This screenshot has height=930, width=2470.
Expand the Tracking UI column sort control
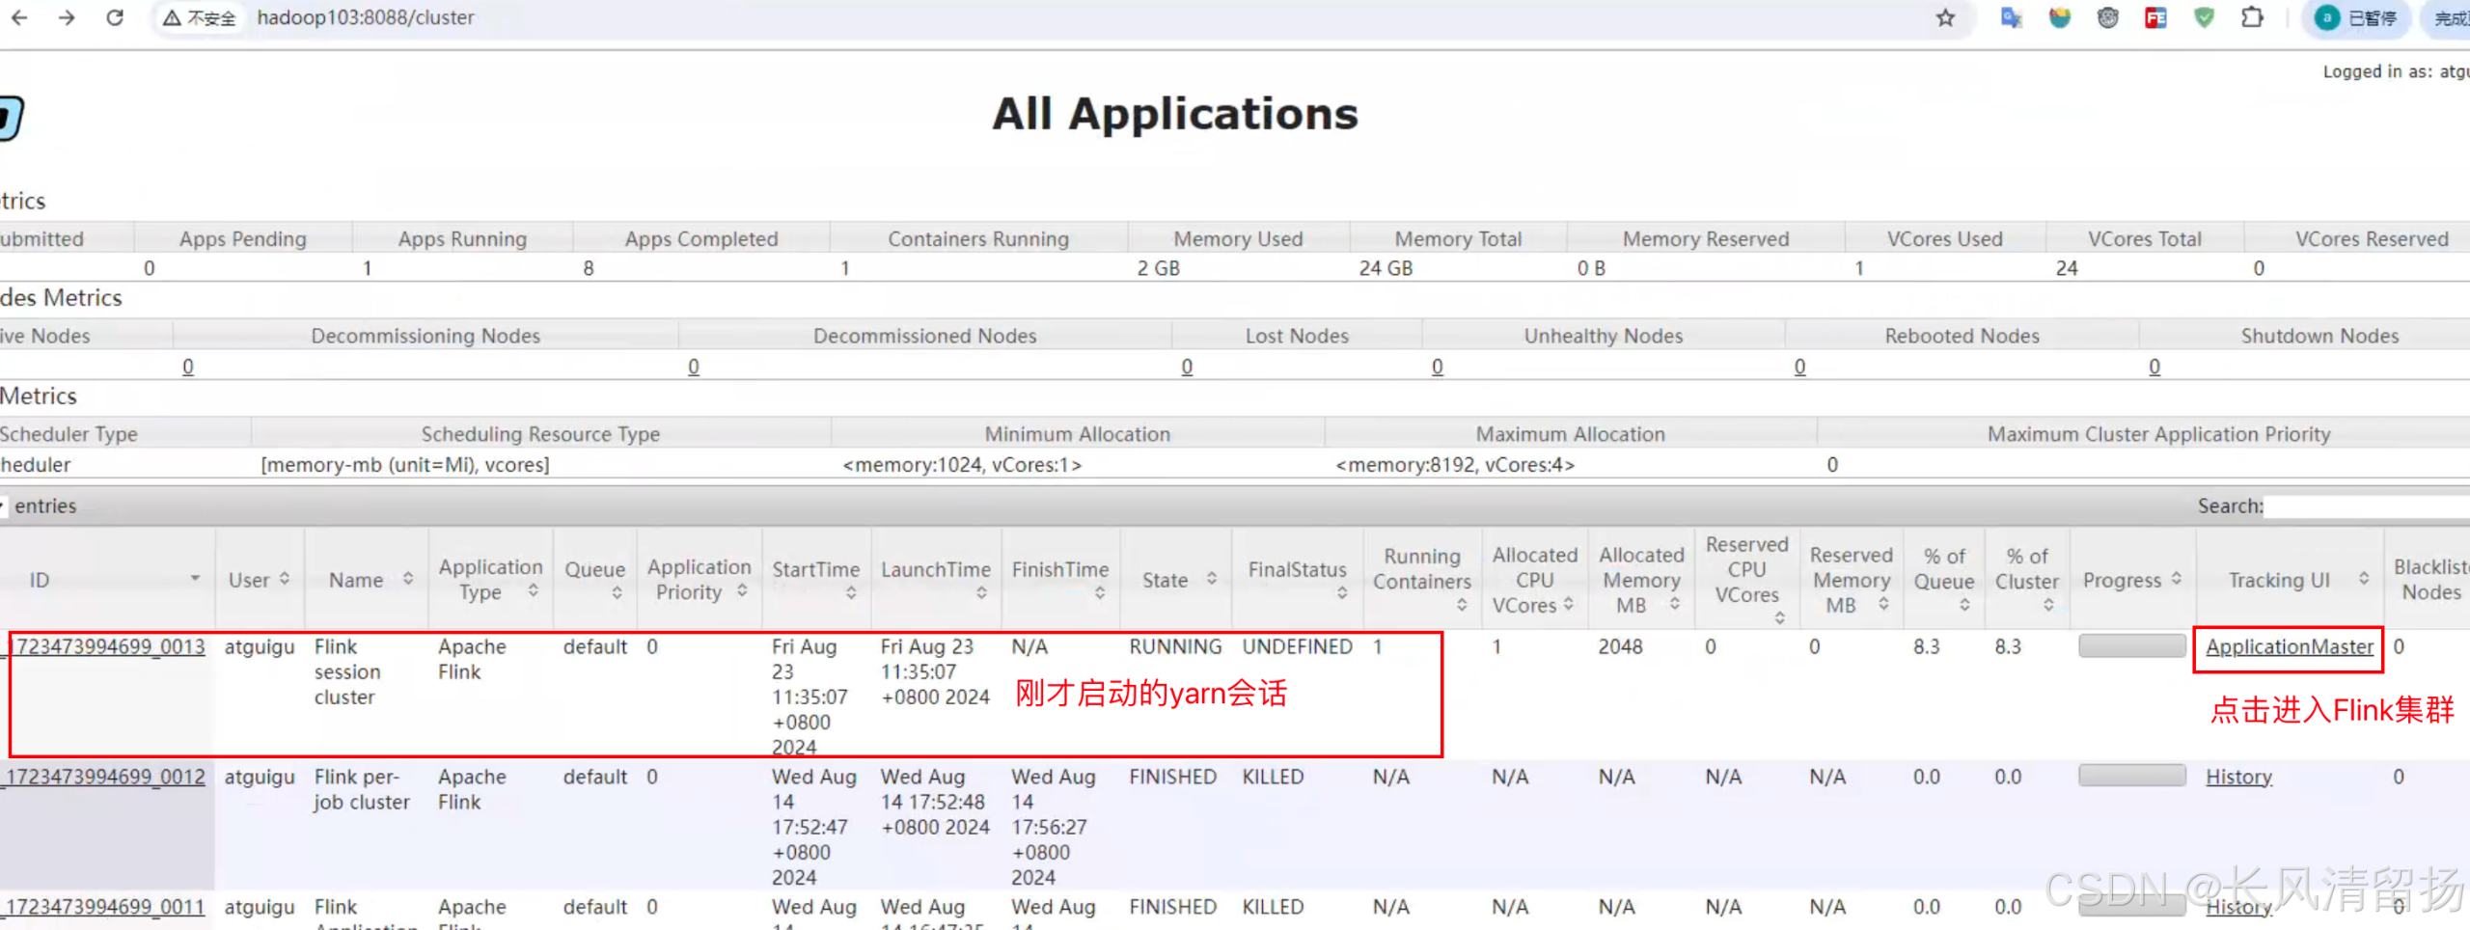[x=2363, y=579]
